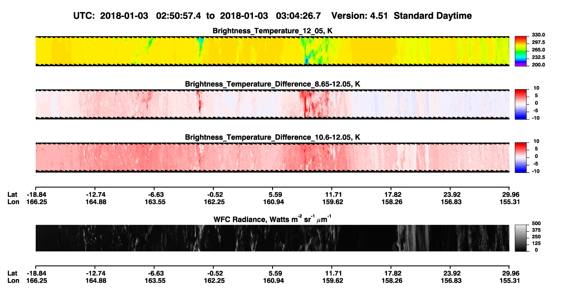Viewport: 566px width, 290px height.
Task: Click the 0 label on the 10.6-12.05 colorbar
Action: click(536, 157)
